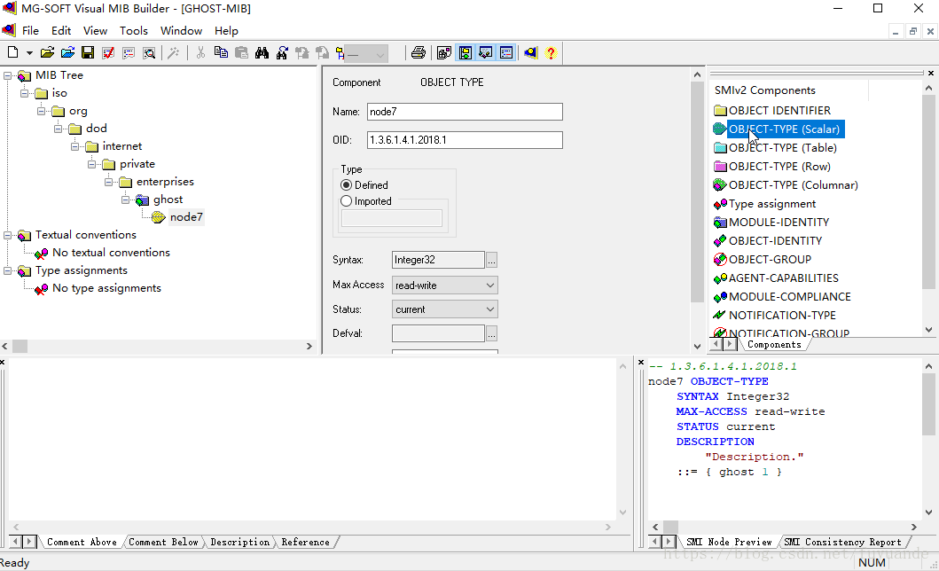Click the Cut scissors icon
Image resolution: width=939 pixels, height=571 pixels.
200,52
